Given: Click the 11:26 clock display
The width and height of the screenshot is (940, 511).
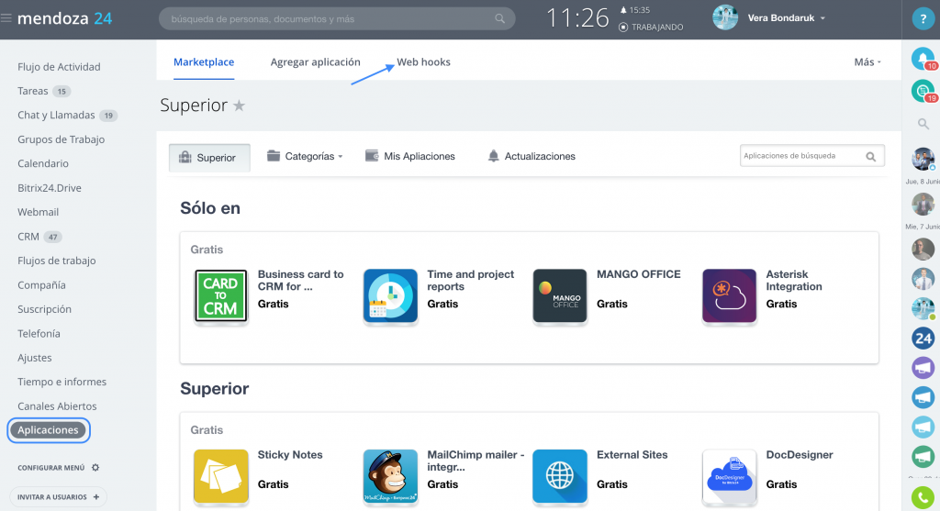Looking at the screenshot, I should [x=578, y=18].
